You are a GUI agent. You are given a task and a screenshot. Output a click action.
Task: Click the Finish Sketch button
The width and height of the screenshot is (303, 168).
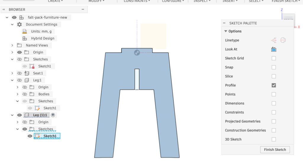[275, 150]
